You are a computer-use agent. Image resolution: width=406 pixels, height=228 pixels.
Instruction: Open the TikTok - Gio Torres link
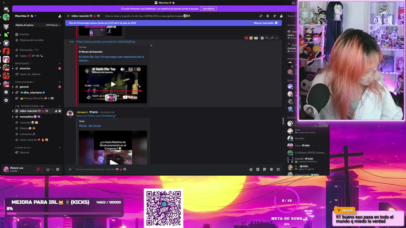point(90,126)
